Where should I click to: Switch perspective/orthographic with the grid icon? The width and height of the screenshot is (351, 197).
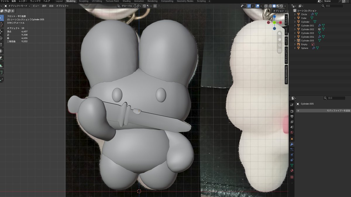(280, 50)
